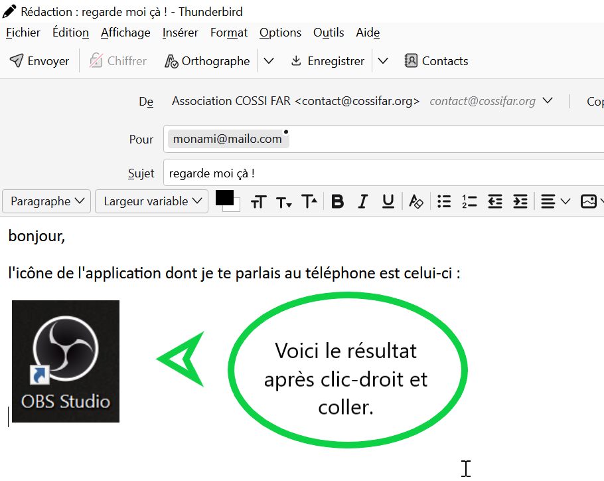This screenshot has height=481, width=604.
Task: Open the Insérer menu
Action: pos(180,33)
